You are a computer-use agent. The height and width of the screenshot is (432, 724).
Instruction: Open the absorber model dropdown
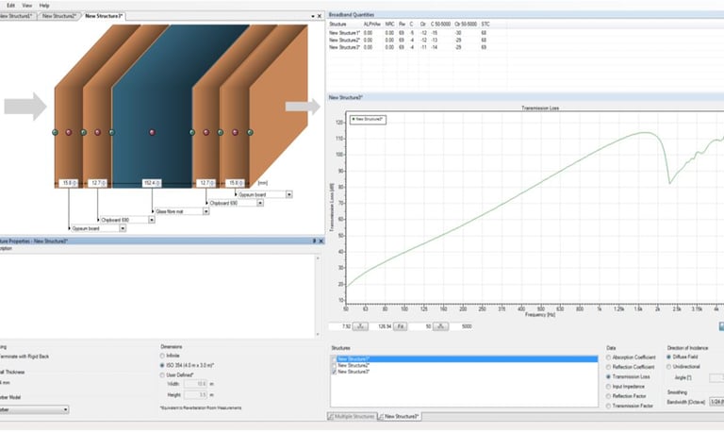coord(65,409)
